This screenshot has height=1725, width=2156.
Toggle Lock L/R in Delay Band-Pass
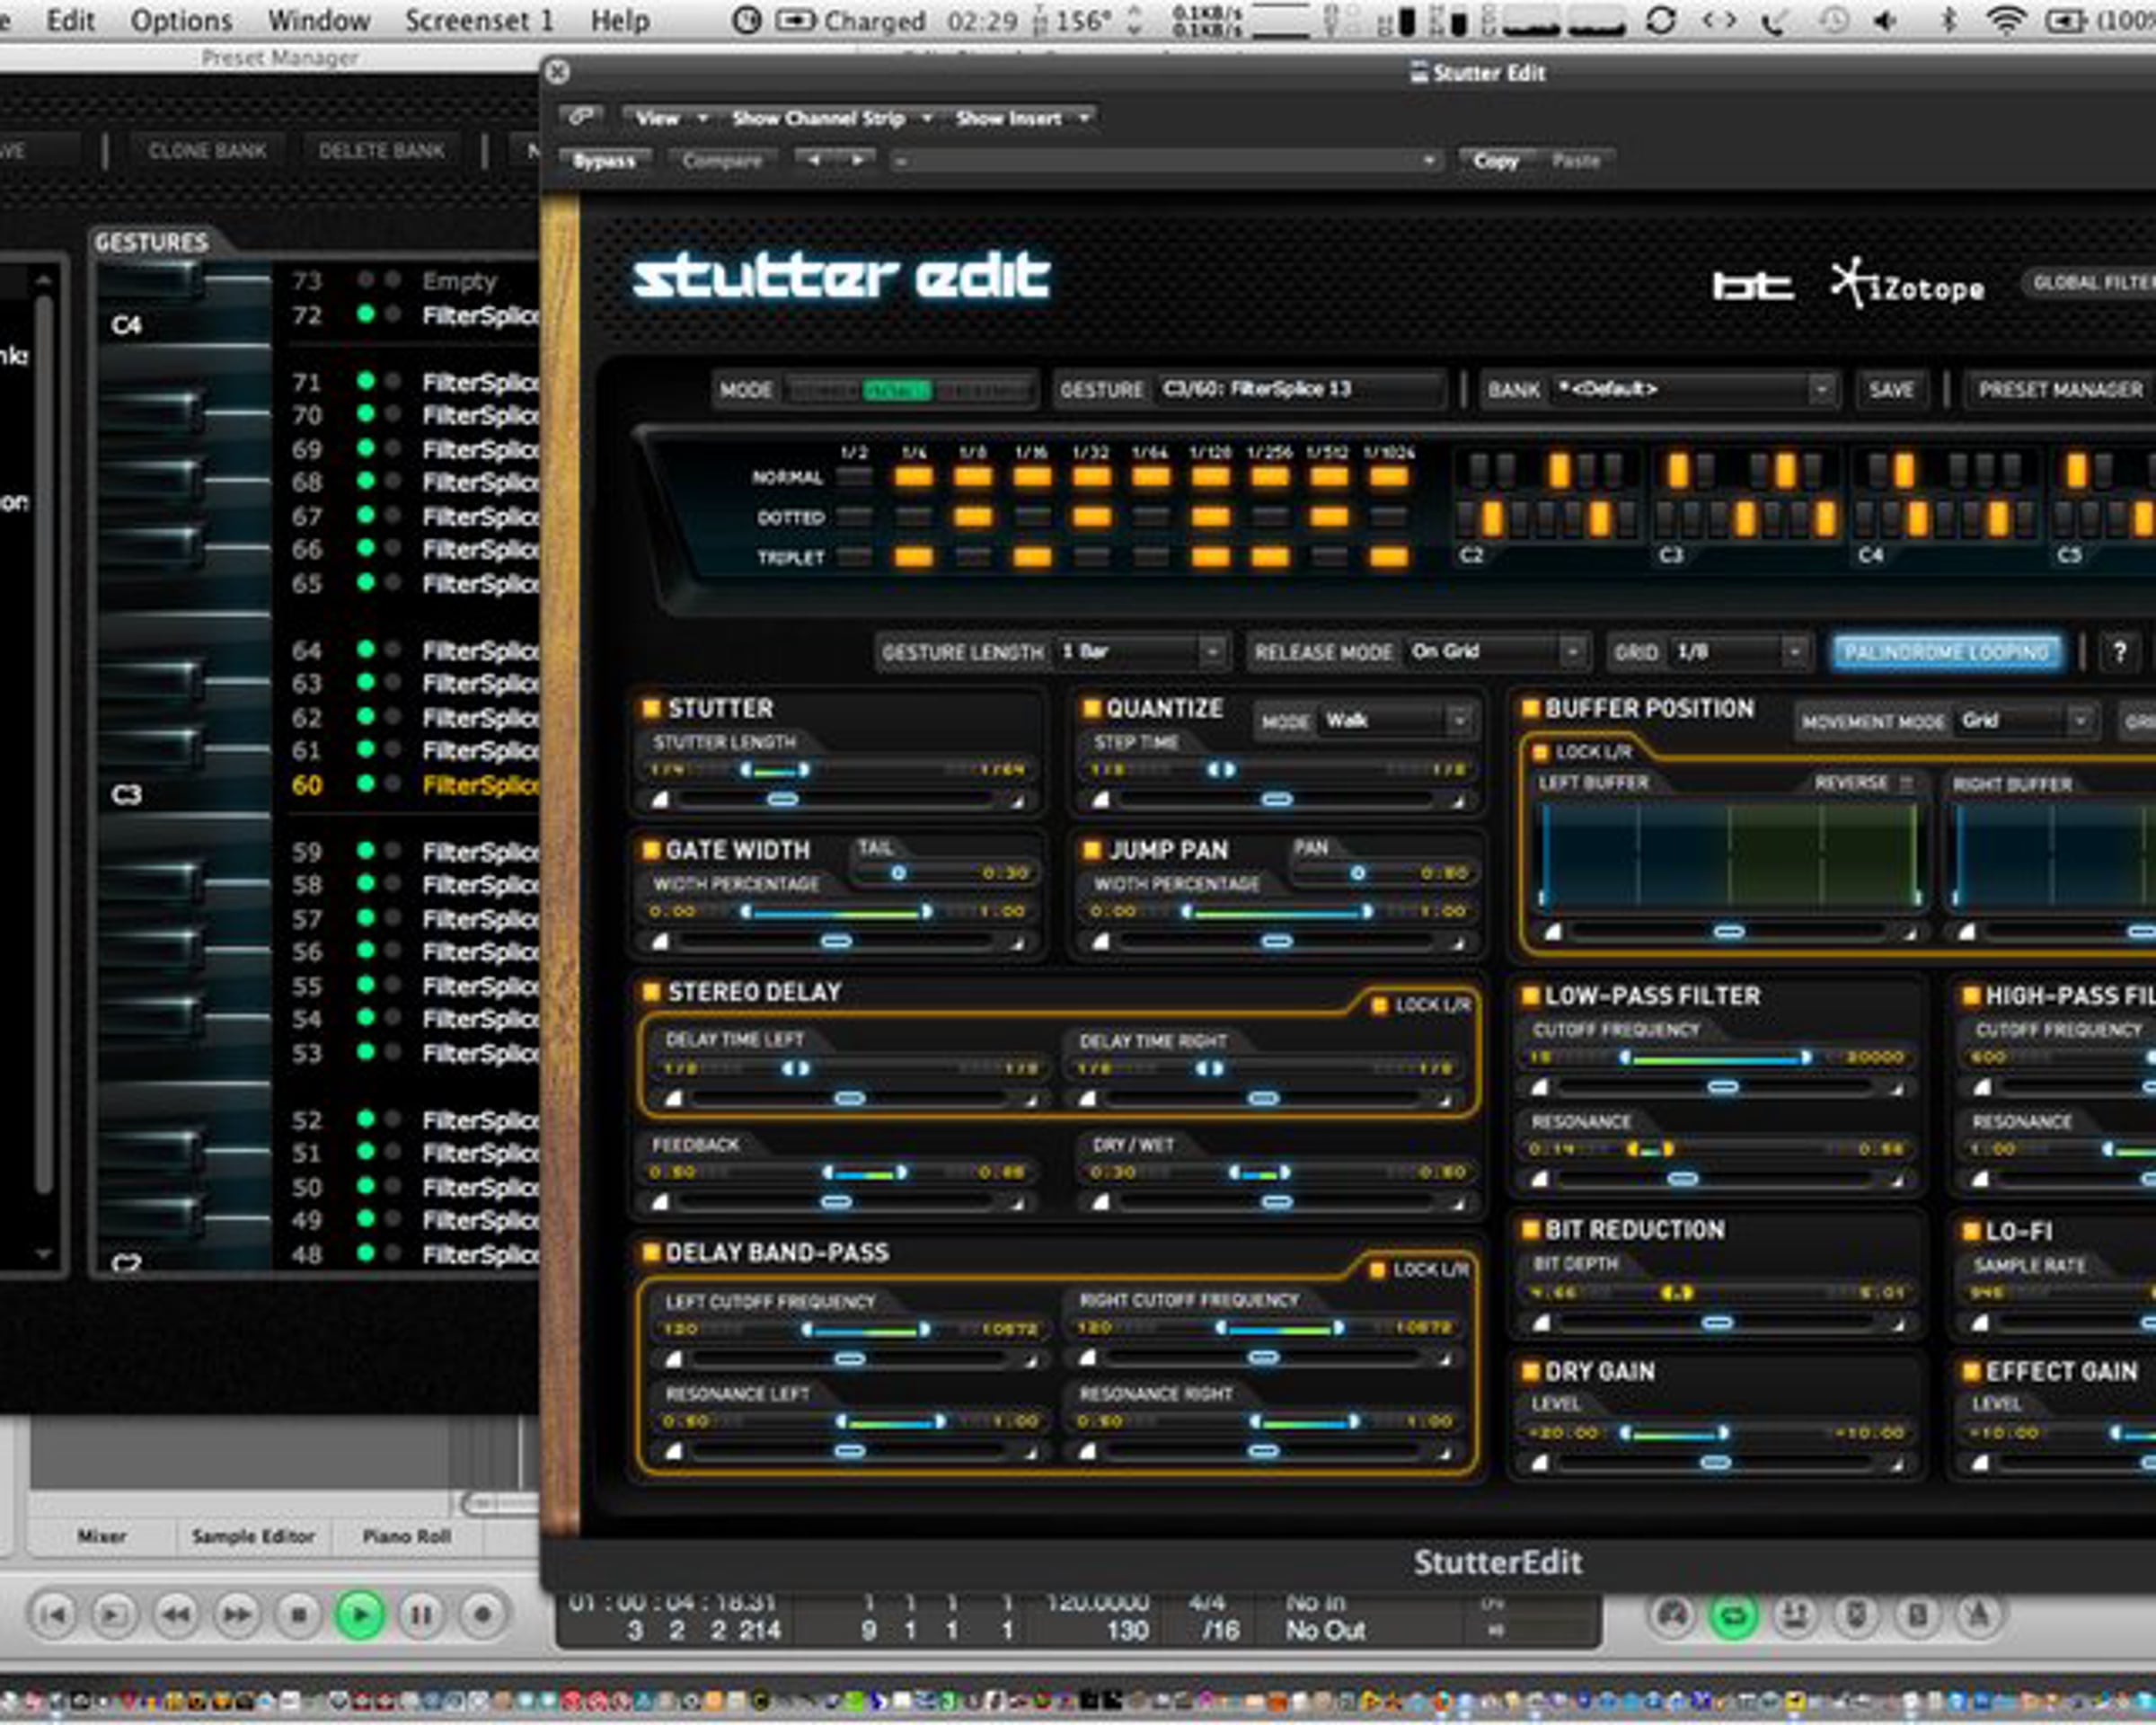[x=1377, y=1270]
